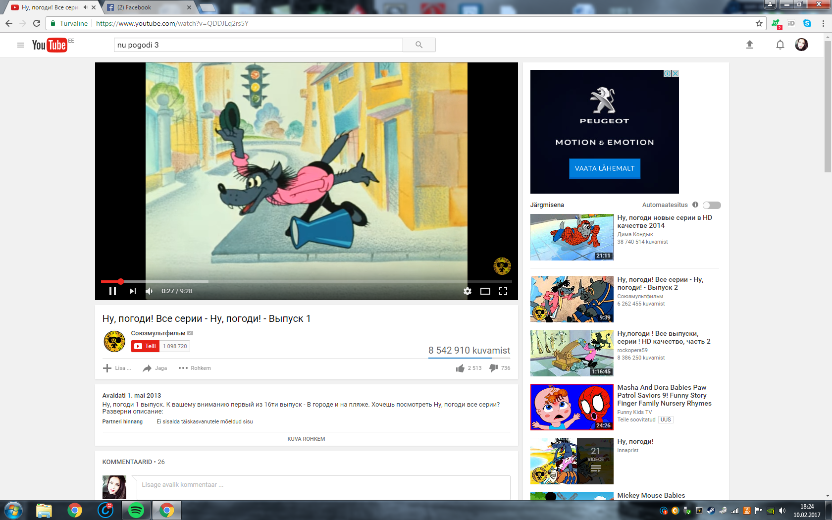Screen dimensions: 832x520
Task: Open the 1:16:45 compilation thumbnail
Action: tap(572, 353)
